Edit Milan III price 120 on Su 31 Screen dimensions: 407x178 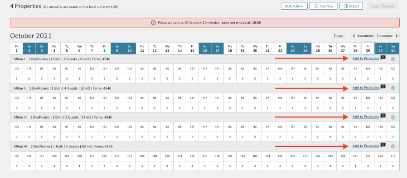(x=393, y=127)
